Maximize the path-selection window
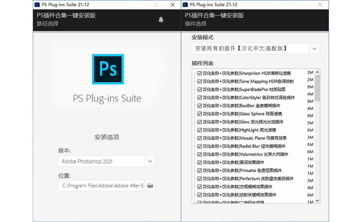This screenshot has width=362, height=222. pos(156,5)
